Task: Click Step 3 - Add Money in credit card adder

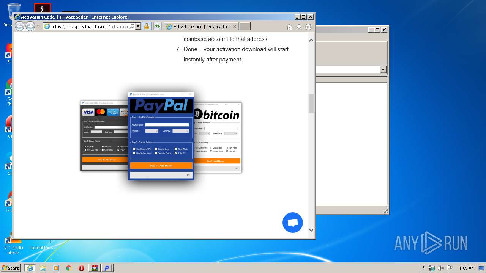Action: click(105, 160)
